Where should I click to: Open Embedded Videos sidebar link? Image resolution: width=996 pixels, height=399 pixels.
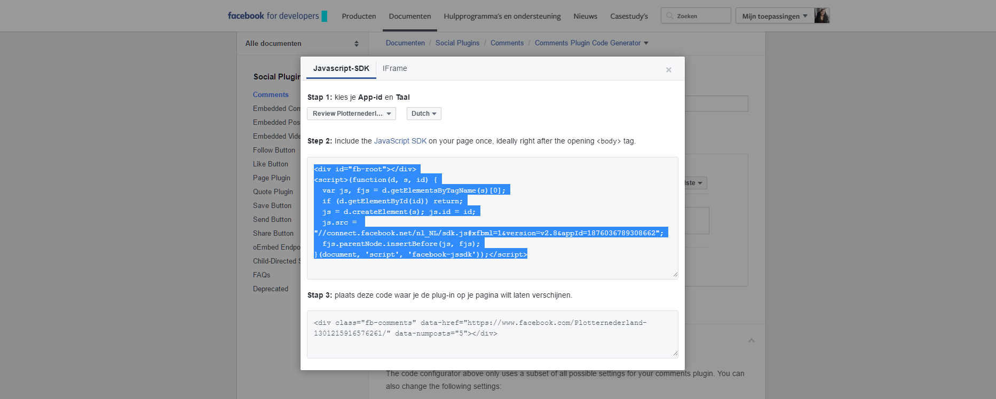[x=276, y=136]
